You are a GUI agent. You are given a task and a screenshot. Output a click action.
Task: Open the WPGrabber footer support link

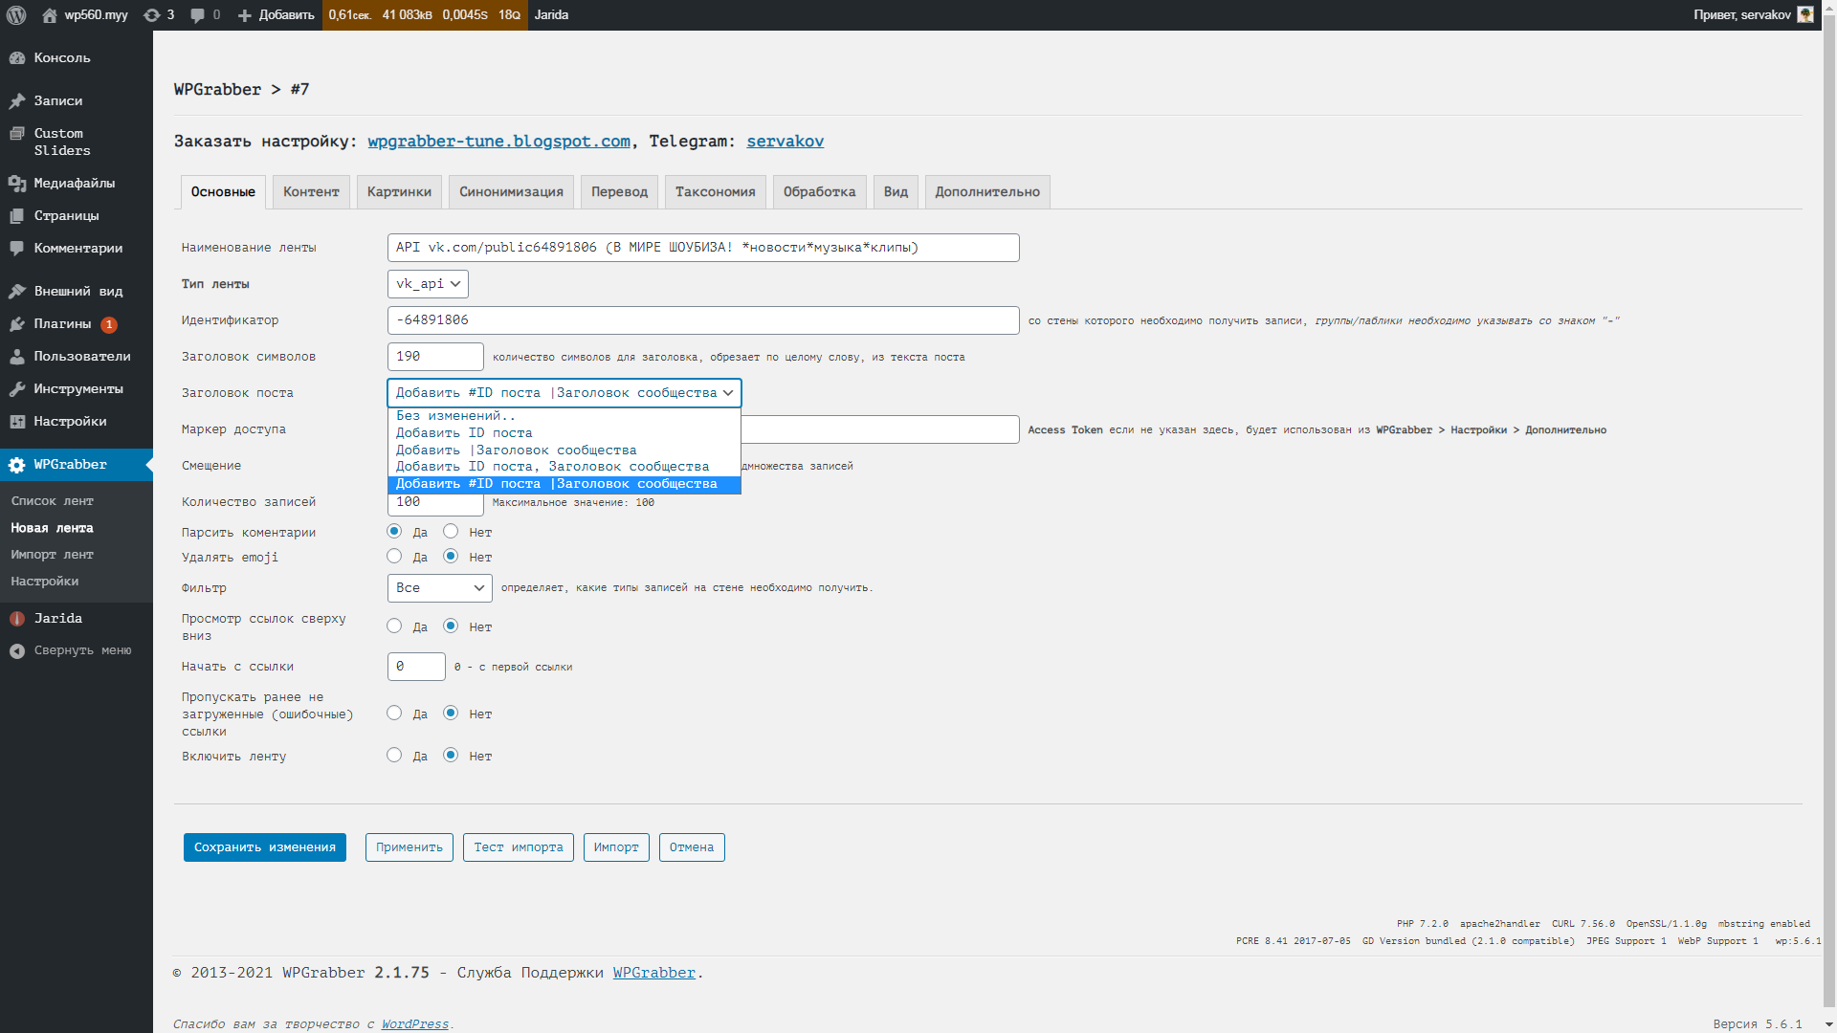tap(654, 973)
